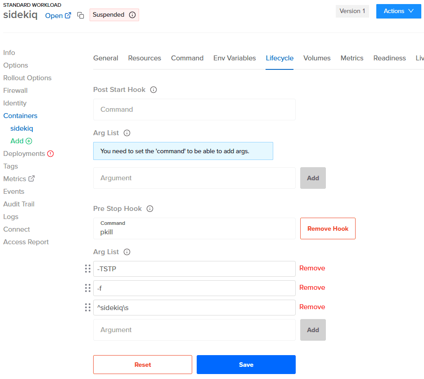Image resolution: width=424 pixels, height=379 pixels.
Task: Save the lifecycle changes
Action: tap(246, 365)
